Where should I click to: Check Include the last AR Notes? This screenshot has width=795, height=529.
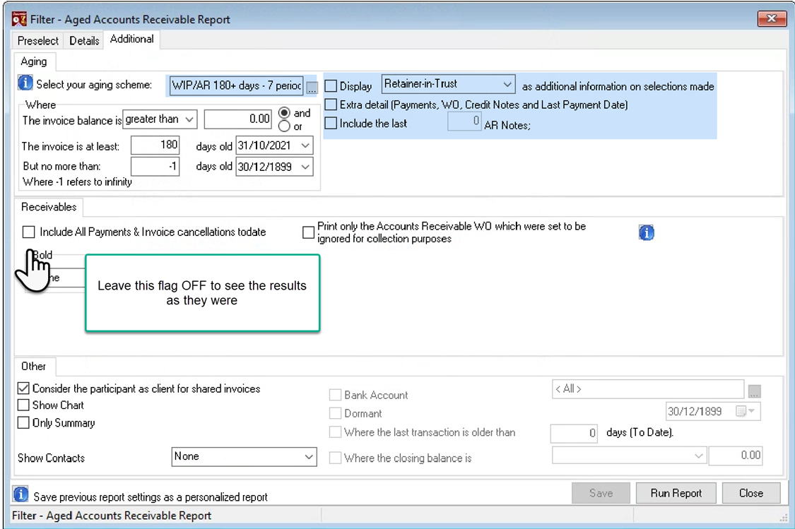(331, 123)
